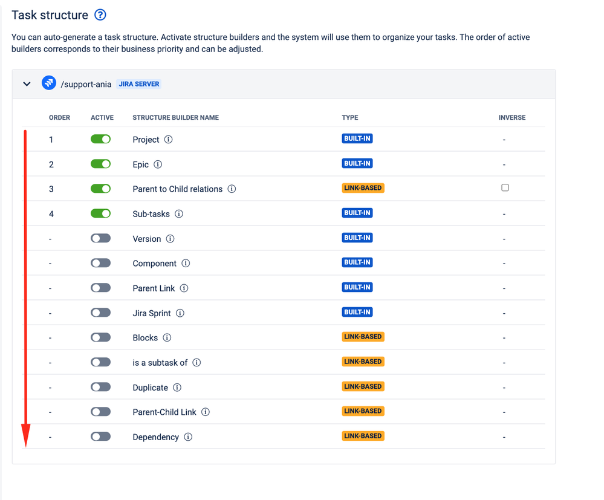
Task: Turn on the is a subtask of toggle
Action: click(100, 362)
